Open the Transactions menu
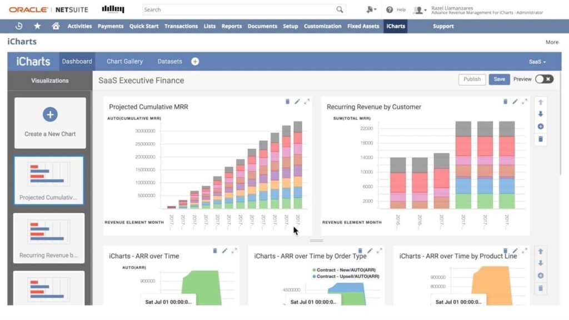This screenshot has height=320, width=569. point(181,26)
